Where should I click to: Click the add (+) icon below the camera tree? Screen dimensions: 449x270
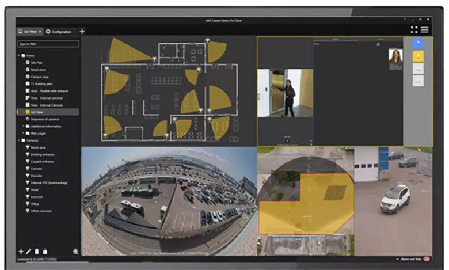click(x=21, y=252)
